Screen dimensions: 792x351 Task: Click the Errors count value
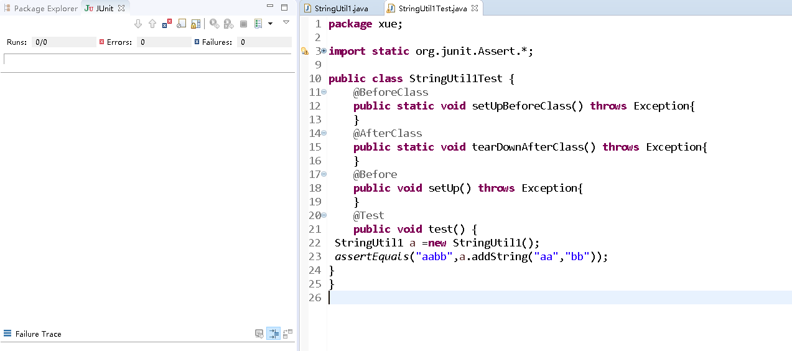143,42
